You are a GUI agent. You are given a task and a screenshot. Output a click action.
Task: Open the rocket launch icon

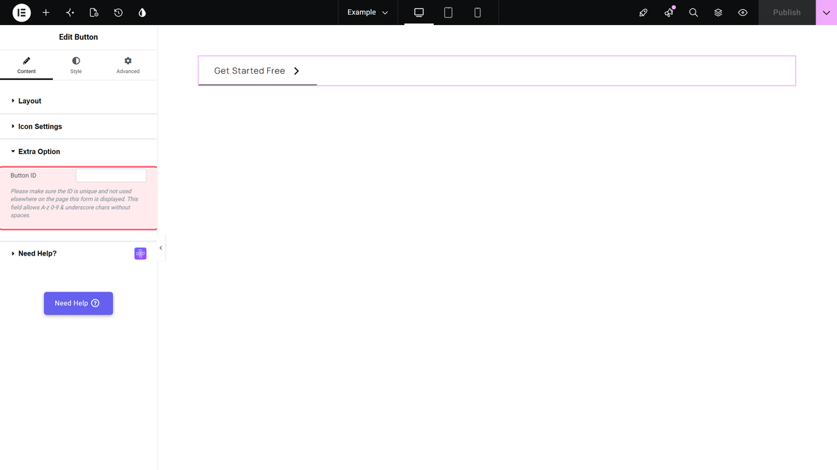click(644, 13)
